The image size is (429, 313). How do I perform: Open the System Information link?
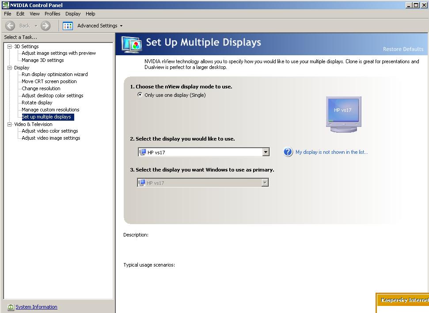click(36, 307)
